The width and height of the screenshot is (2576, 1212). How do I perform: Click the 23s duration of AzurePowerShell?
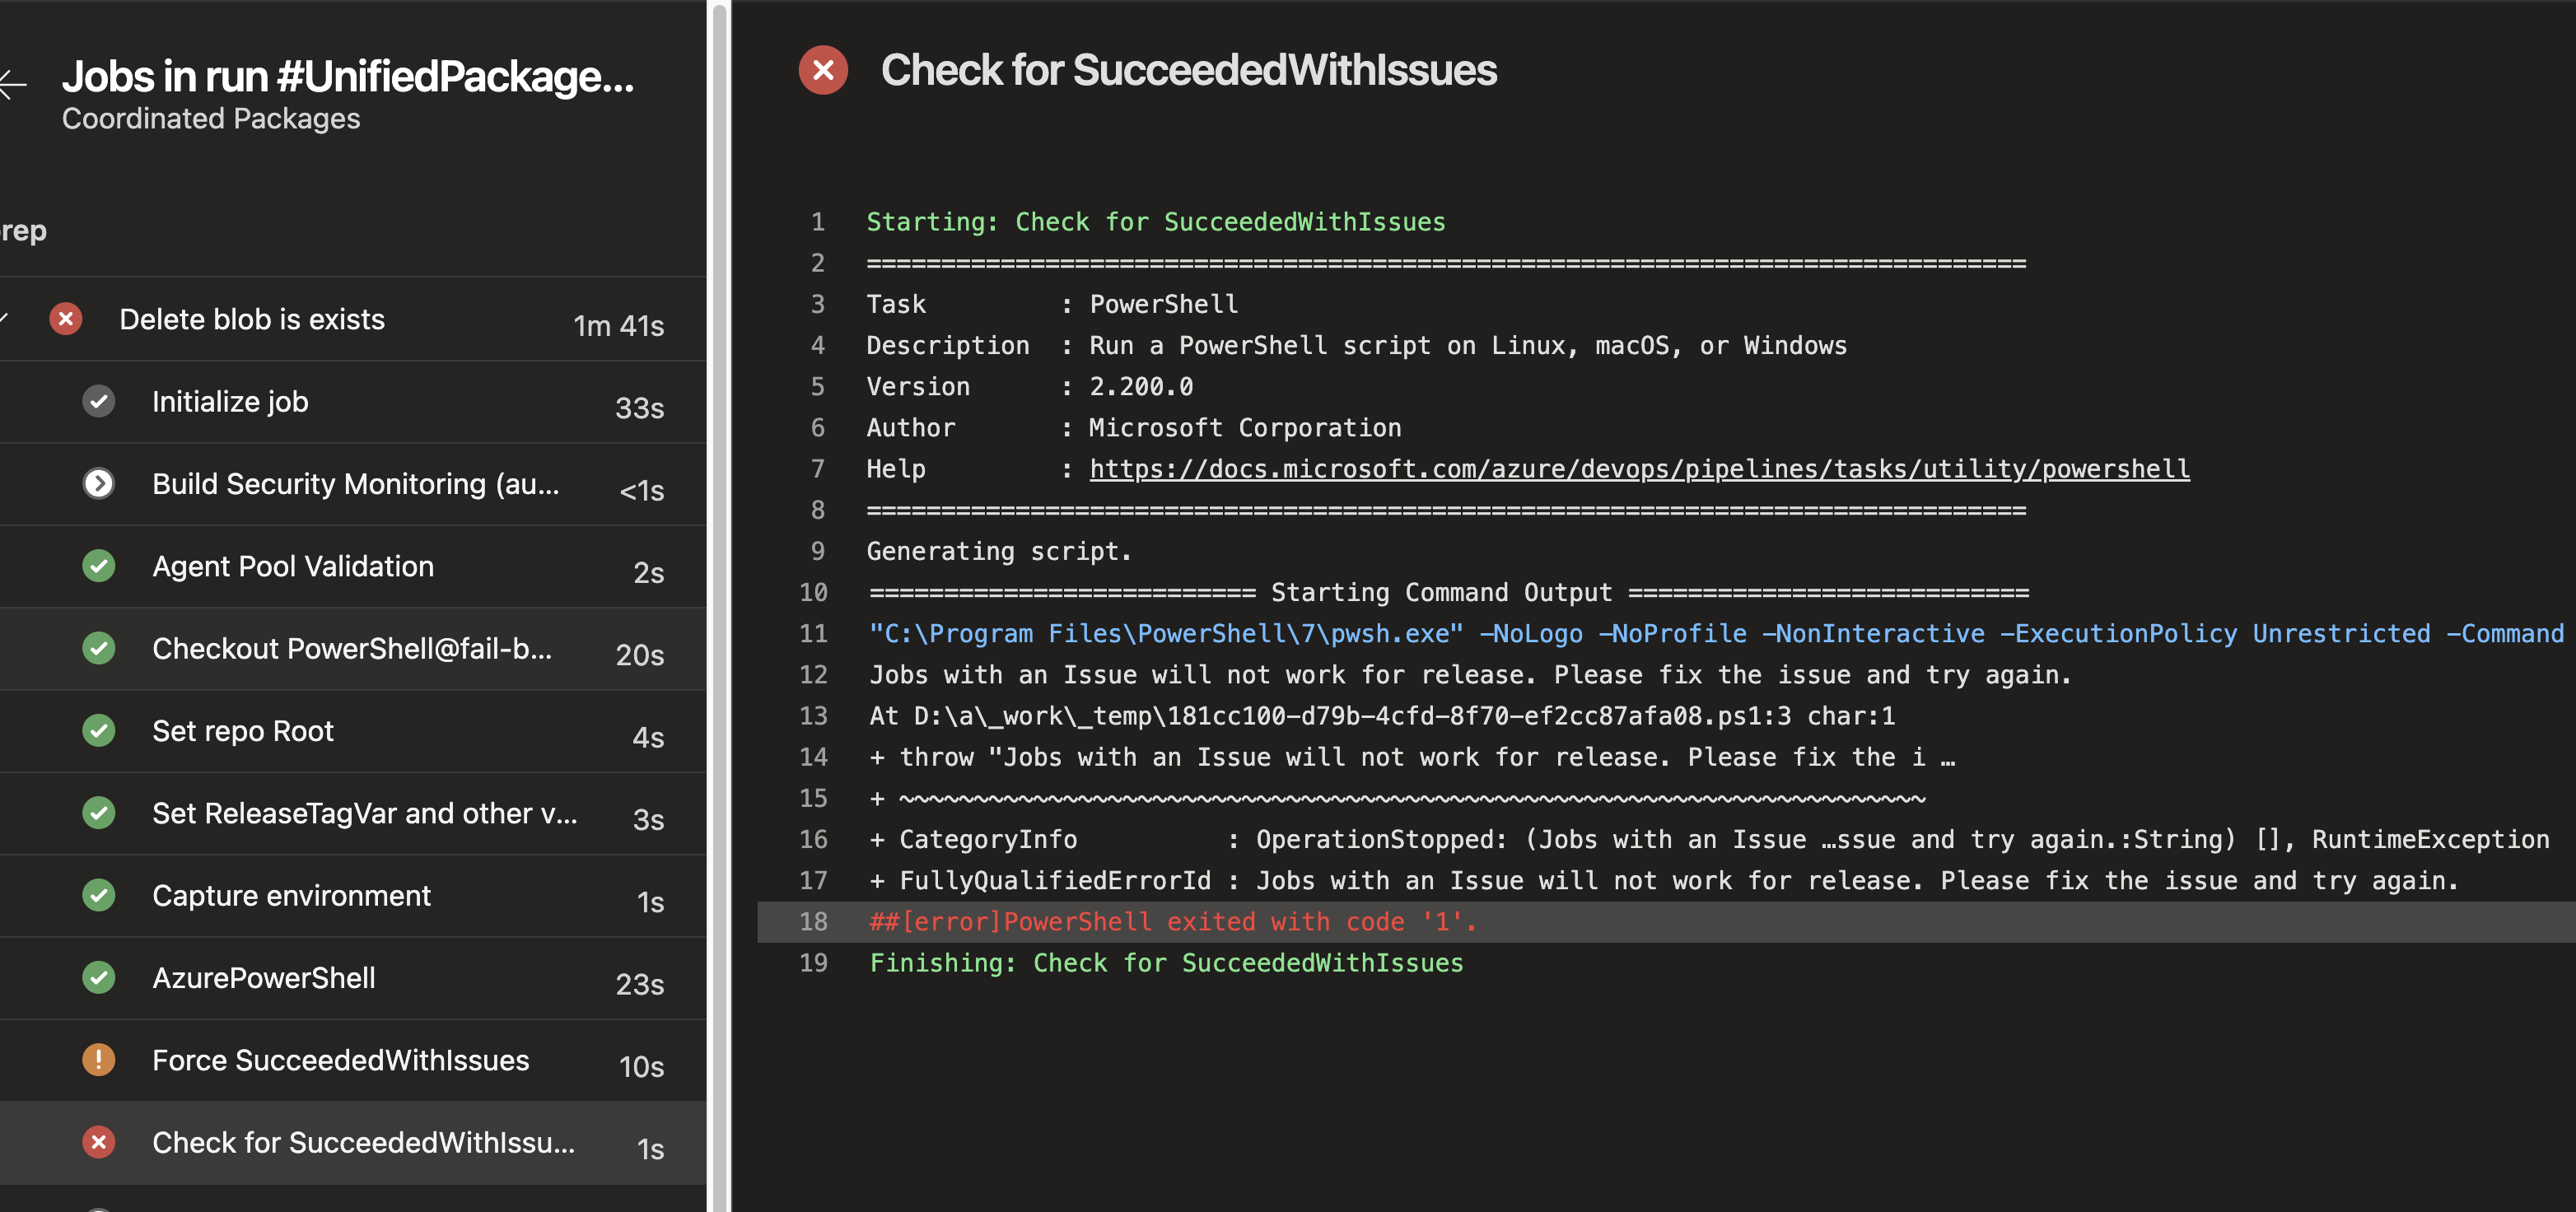pyautogui.click(x=640, y=985)
